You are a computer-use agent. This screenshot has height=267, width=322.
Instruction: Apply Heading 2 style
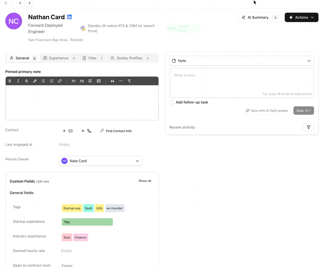[82, 81]
